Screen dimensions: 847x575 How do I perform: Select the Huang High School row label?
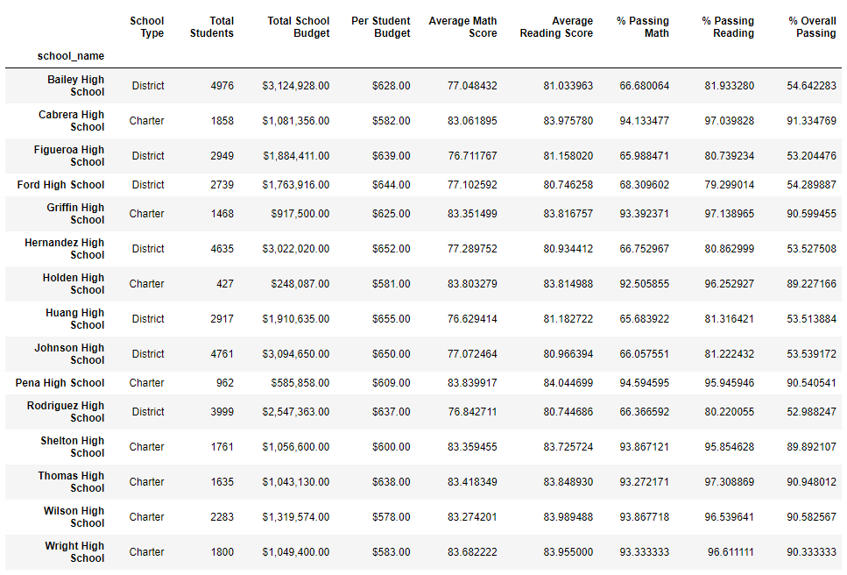coord(75,319)
